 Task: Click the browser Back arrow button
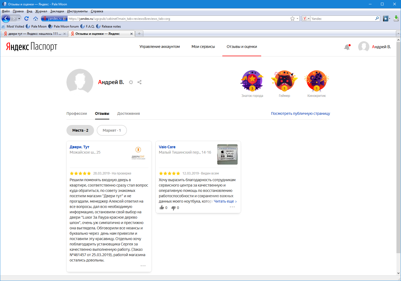tap(6, 18)
